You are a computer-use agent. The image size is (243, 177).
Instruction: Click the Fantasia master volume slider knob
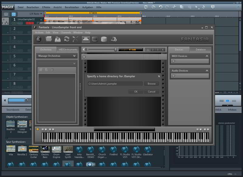click(115, 49)
